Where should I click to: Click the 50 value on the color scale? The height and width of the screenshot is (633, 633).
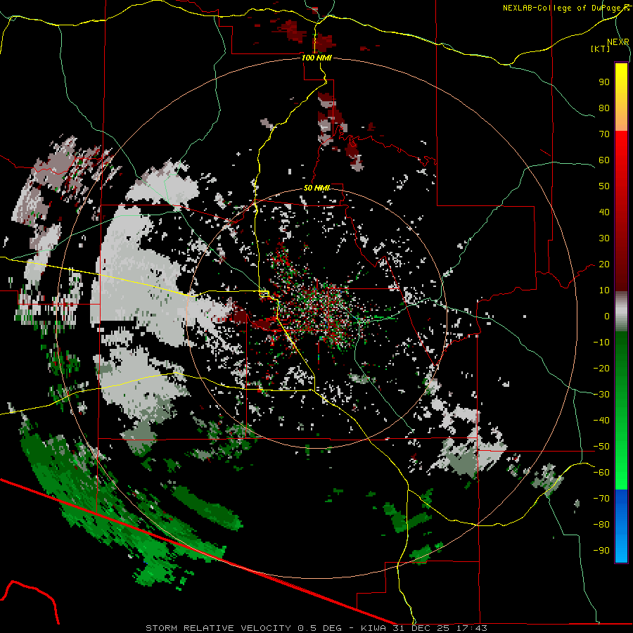tap(604, 186)
